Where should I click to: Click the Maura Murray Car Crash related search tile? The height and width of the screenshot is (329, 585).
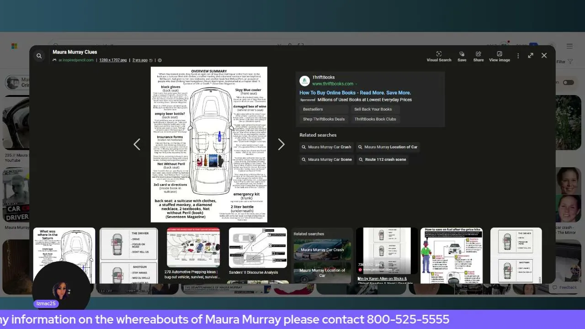(322, 250)
